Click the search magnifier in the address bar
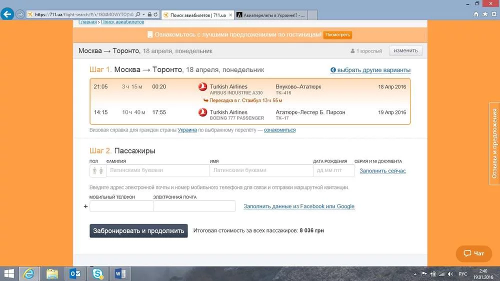Image resolution: width=500 pixels, height=281 pixels. pyautogui.click(x=138, y=14)
